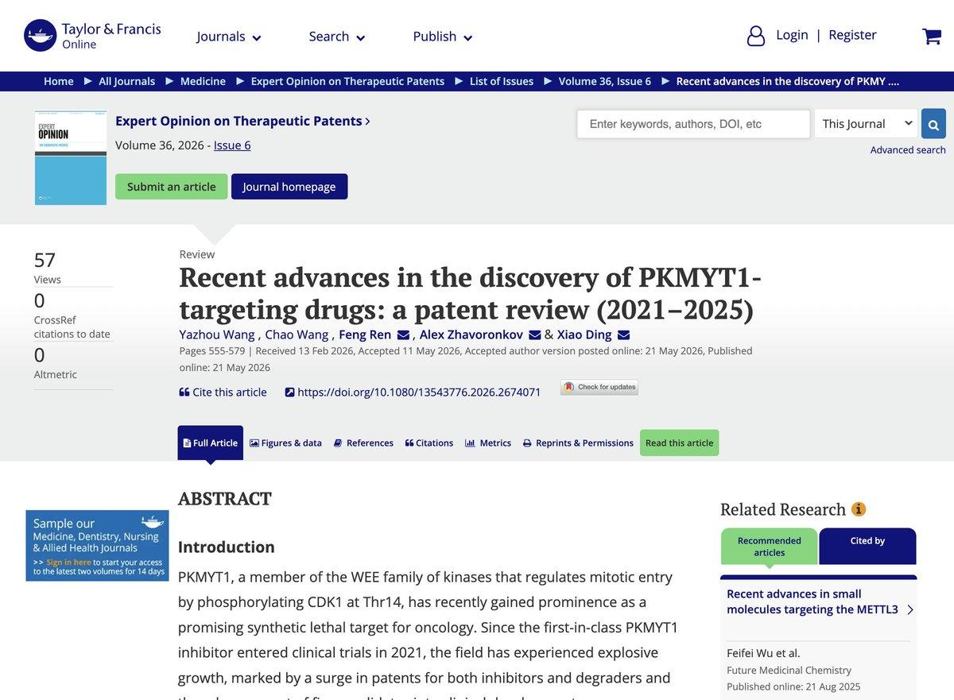
Task: Click the Taylor & Francis Online logo
Action: pos(92,36)
